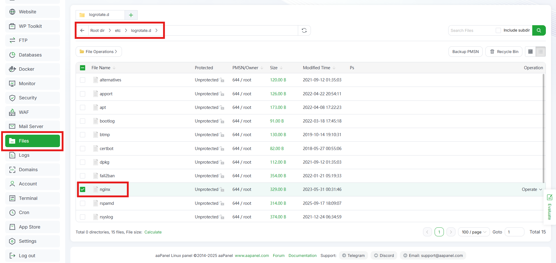
Task: Open App Store section
Action: tap(32, 227)
